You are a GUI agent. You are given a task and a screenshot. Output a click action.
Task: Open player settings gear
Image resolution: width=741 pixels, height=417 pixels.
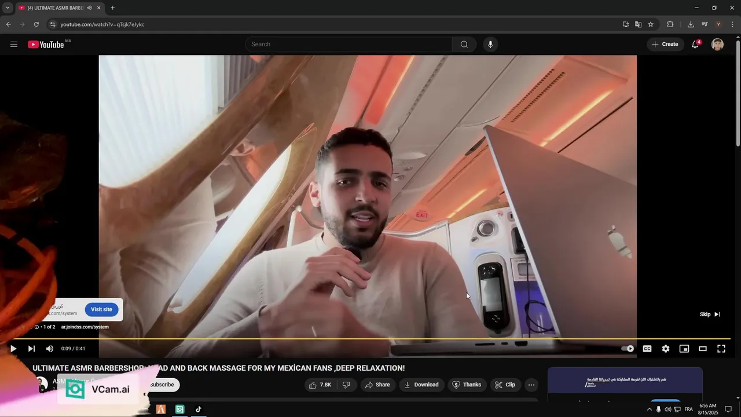click(666, 349)
